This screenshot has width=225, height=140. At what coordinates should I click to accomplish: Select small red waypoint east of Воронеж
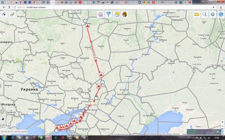pos(96,61)
